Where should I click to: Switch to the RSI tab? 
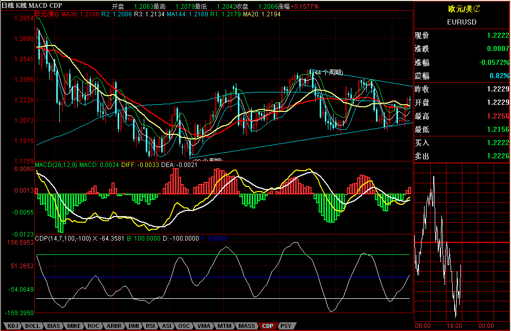(x=150, y=326)
